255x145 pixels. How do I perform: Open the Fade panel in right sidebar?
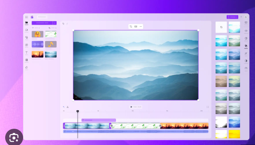[246, 38]
